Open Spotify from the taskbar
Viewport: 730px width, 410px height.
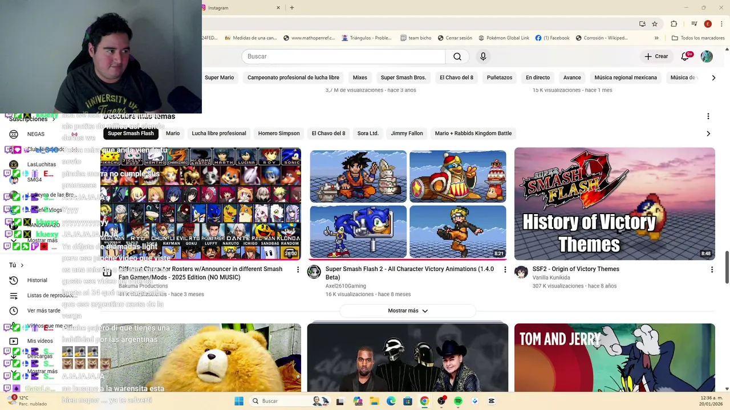point(458,401)
